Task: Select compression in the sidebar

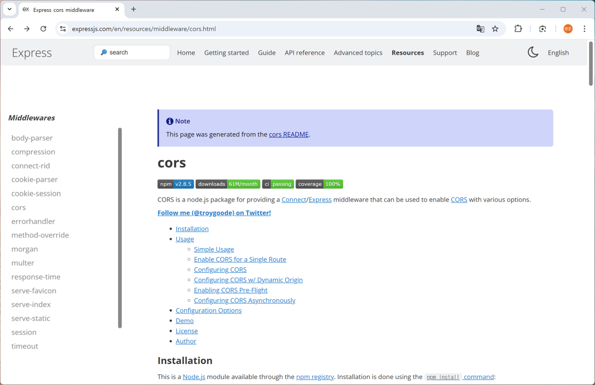Action: 33,152
